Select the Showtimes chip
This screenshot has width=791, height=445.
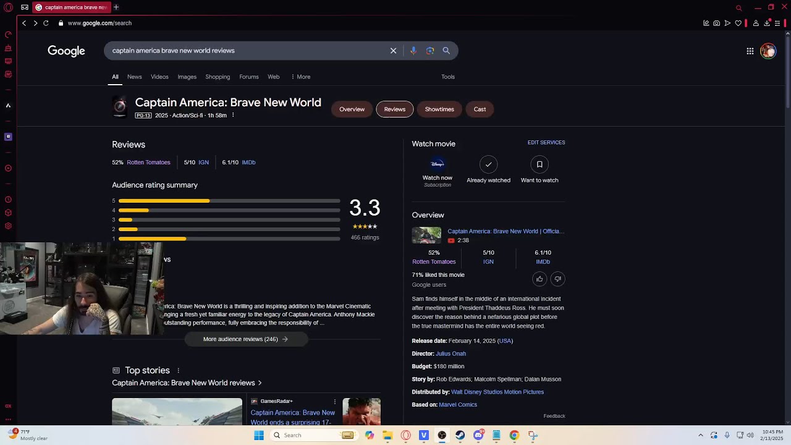439,109
